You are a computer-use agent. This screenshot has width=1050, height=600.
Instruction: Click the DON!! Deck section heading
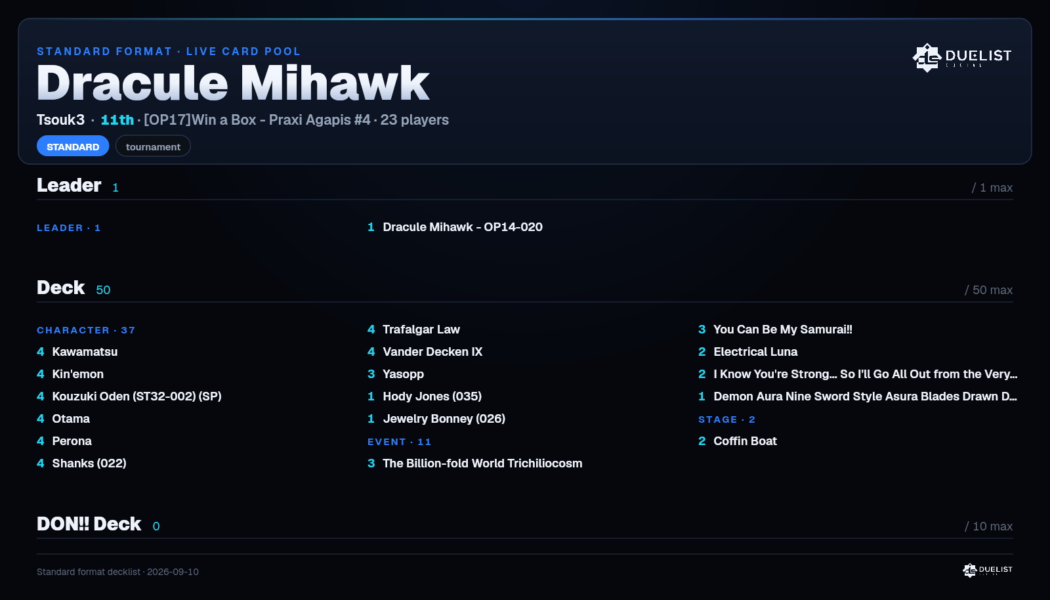[x=89, y=524]
